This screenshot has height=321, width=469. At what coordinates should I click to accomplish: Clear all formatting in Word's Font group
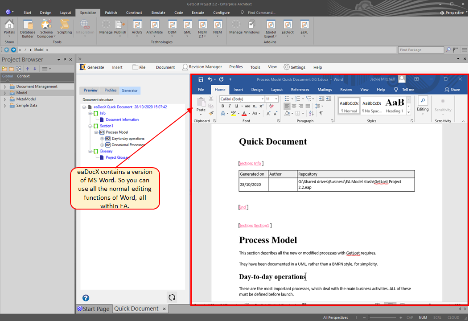[272, 106]
